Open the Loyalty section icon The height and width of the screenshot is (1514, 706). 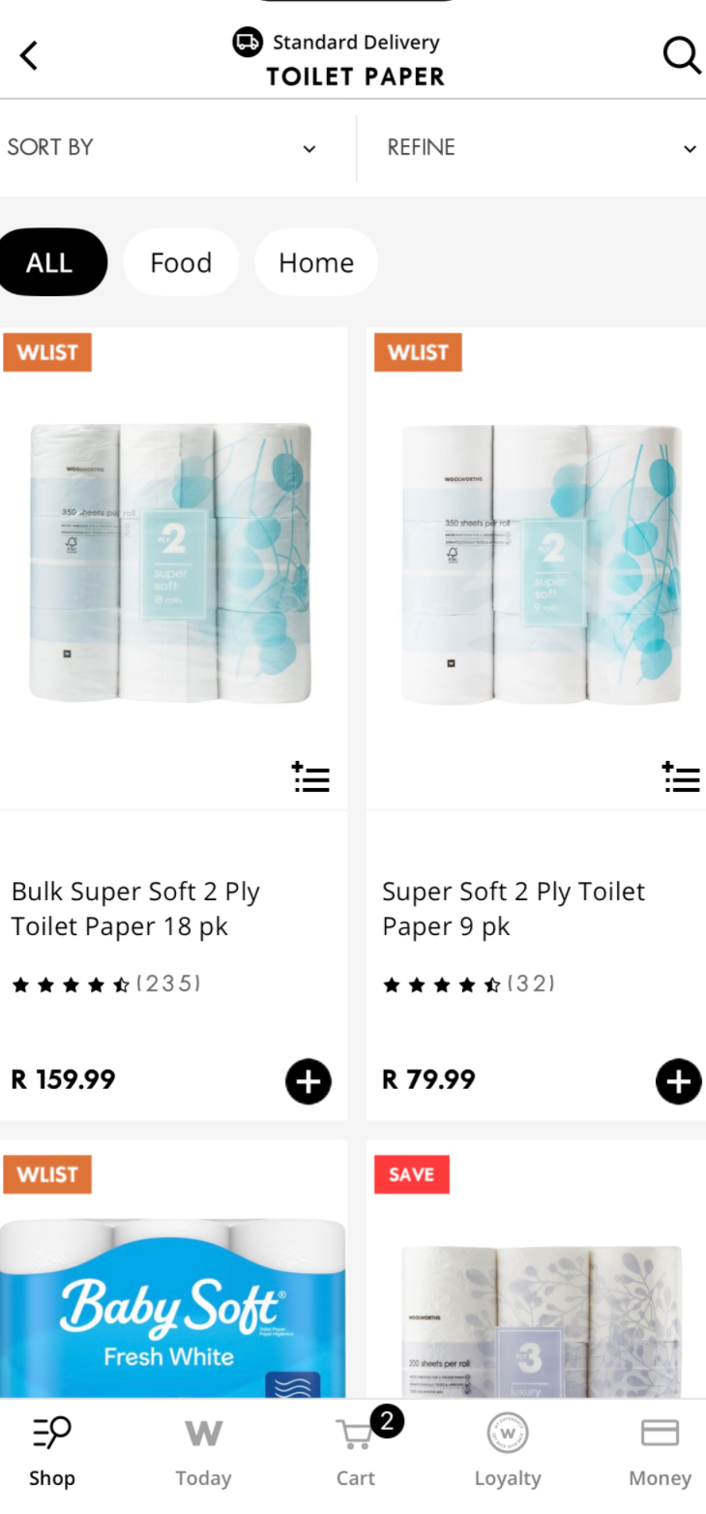coord(507,1449)
